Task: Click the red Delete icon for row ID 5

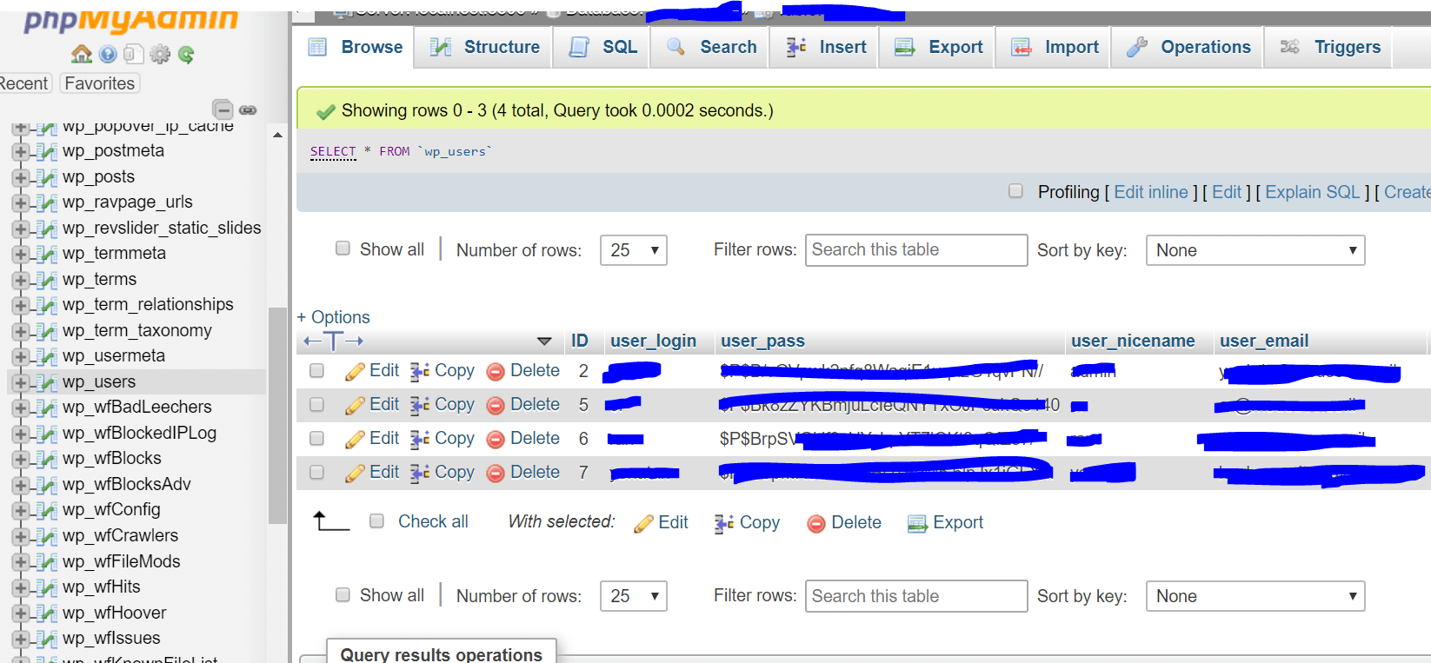Action: (496, 406)
